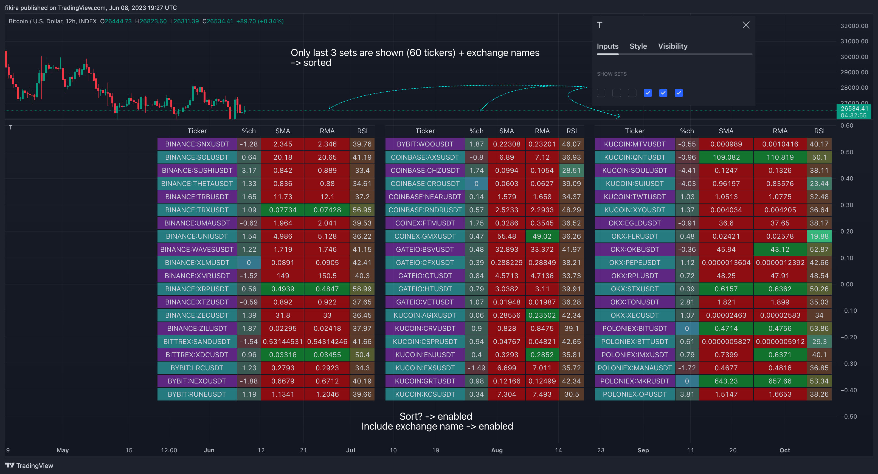Click the fikira published header text
This screenshot has width=878, height=474.
coord(91,7)
